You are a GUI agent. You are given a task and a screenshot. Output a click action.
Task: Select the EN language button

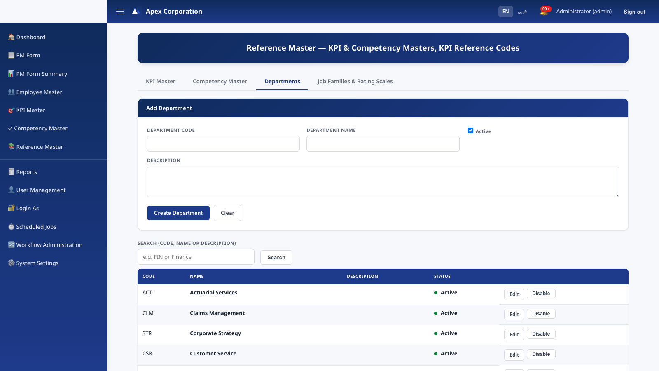point(505,12)
